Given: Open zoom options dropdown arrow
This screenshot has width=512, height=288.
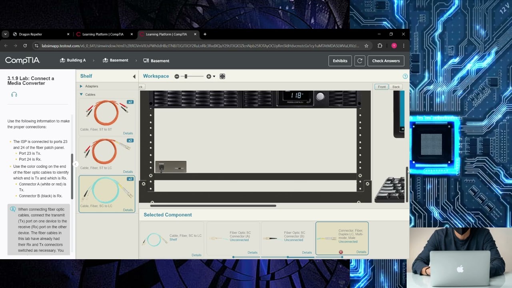Looking at the screenshot, I should coord(214,76).
